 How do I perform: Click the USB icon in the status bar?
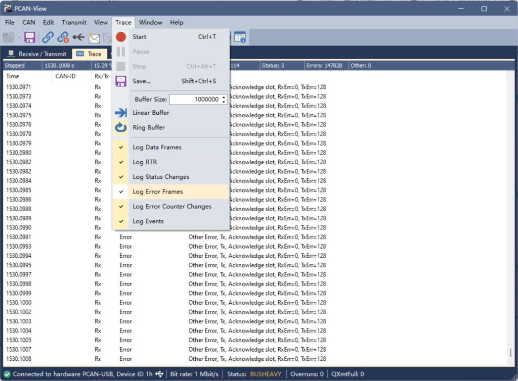(159, 374)
